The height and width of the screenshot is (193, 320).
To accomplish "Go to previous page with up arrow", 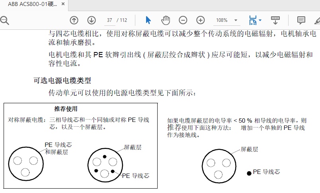I will pos(74,20).
